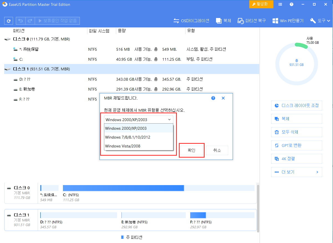Expand the 도구 (Tools) menu
The image size is (333, 243).
pyautogui.click(x=319, y=21)
